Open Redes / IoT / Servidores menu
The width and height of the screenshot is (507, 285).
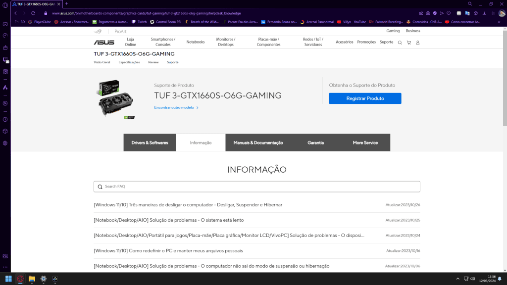tap(313, 42)
